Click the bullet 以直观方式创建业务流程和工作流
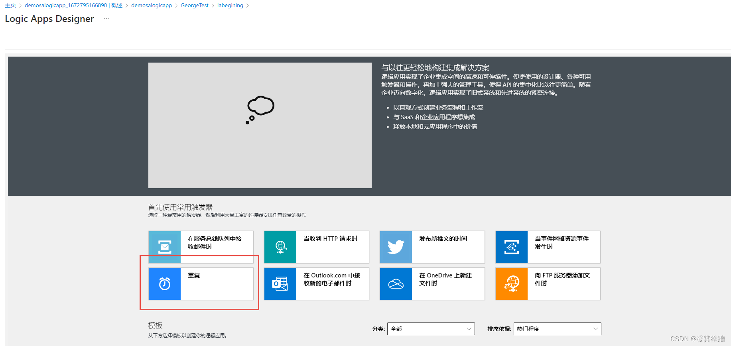The width and height of the screenshot is (731, 346). 438,107
